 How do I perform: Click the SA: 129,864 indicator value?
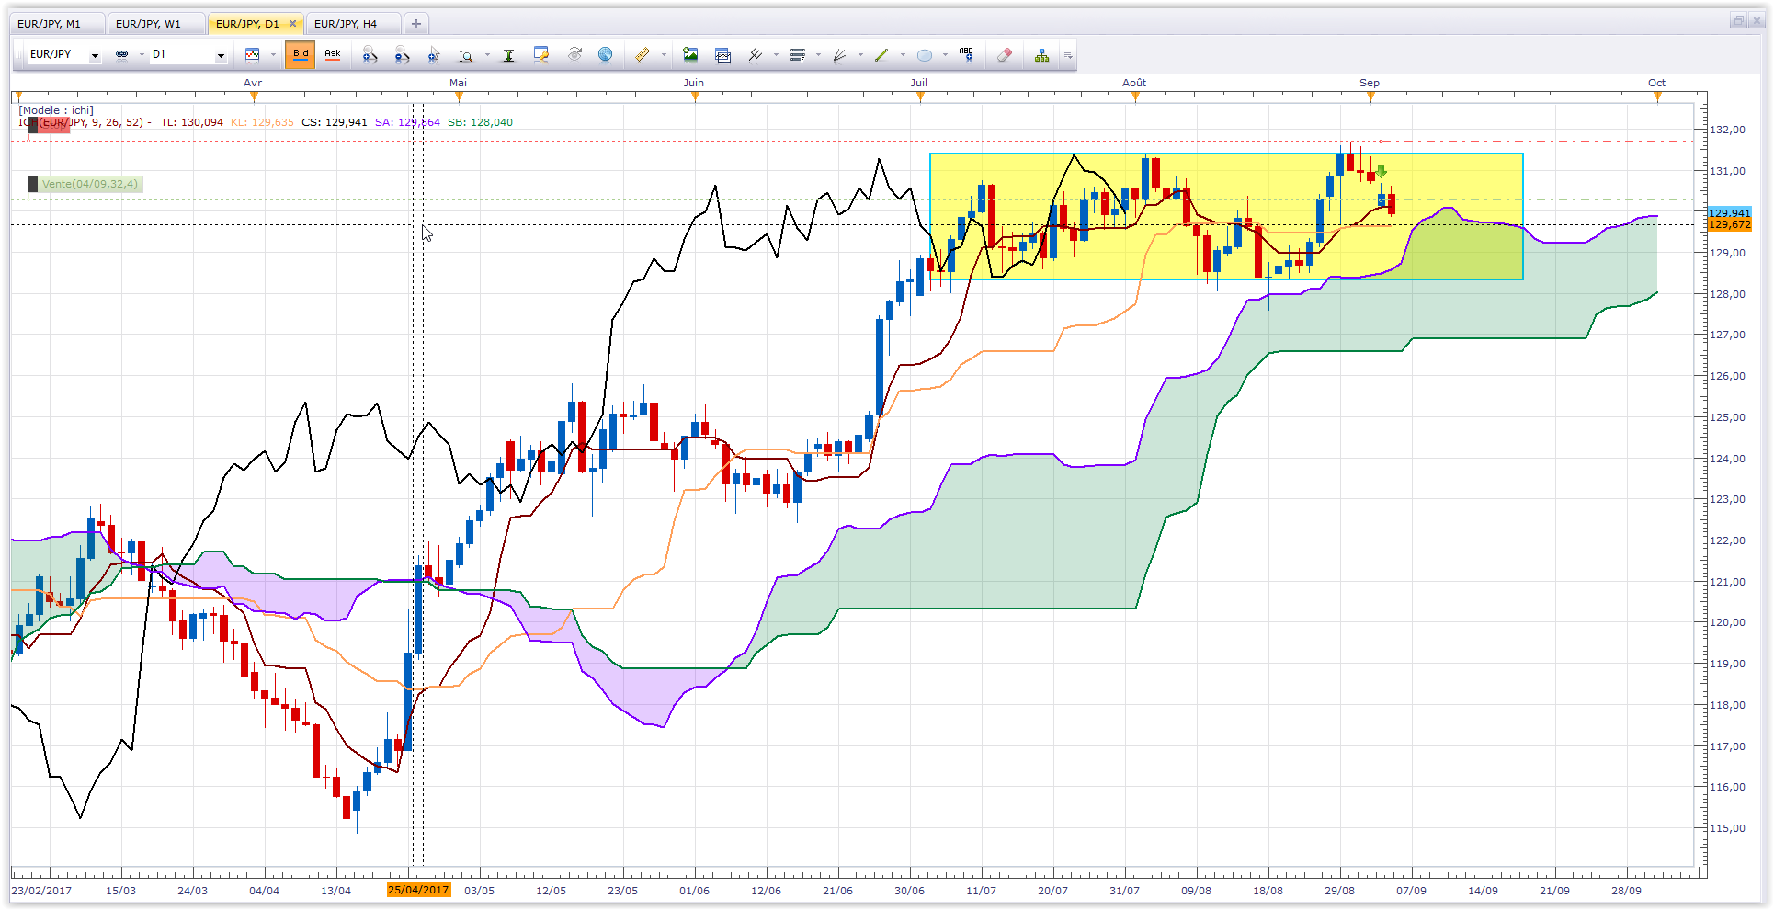[407, 122]
